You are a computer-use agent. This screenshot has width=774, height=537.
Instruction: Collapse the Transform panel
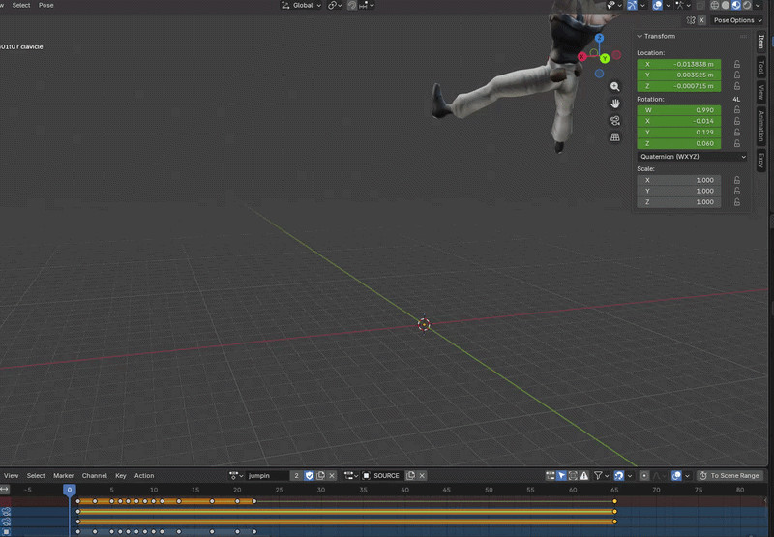pos(640,36)
